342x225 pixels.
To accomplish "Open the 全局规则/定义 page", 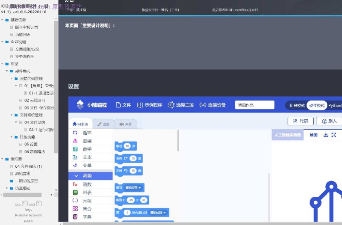I will click(27, 49).
